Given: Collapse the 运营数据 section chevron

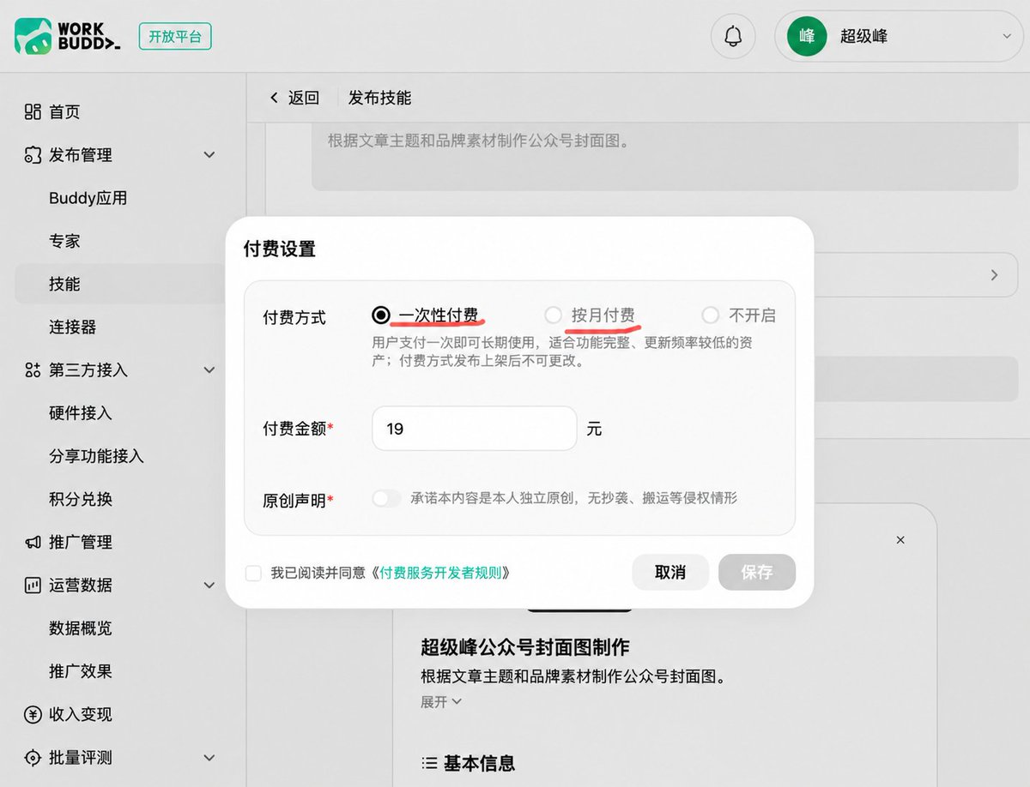Looking at the screenshot, I should (x=209, y=586).
